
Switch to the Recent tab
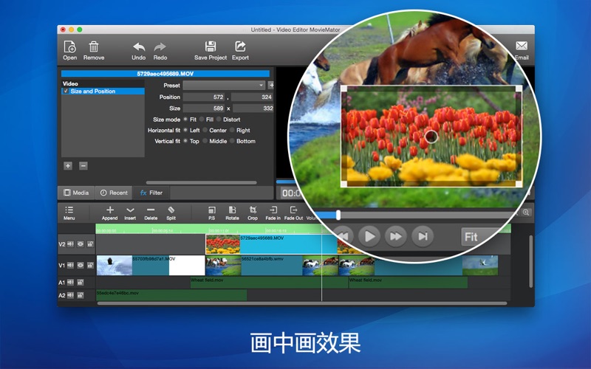[x=114, y=193]
